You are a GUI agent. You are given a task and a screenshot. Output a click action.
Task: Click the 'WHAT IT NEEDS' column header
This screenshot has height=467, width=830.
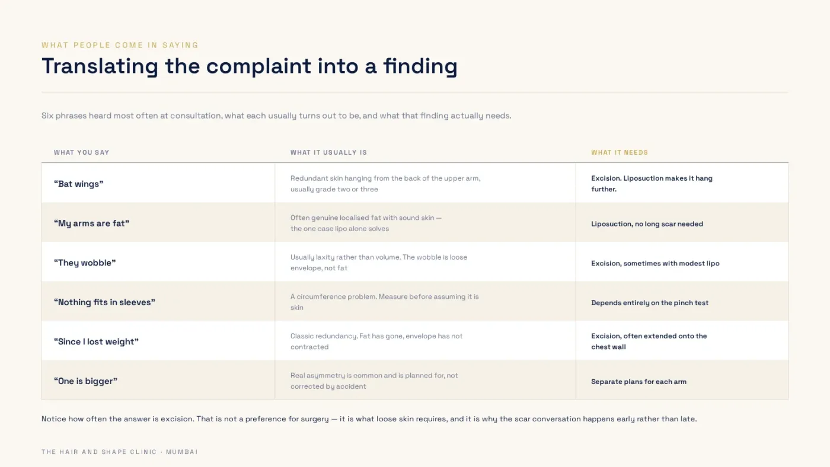620,152
